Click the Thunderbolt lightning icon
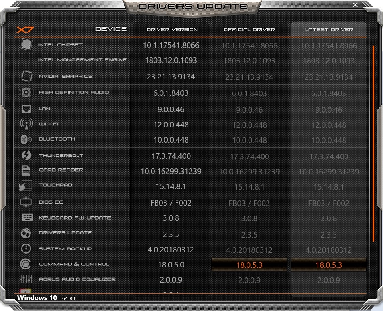Viewport: 383px width, 311px height. click(26, 155)
